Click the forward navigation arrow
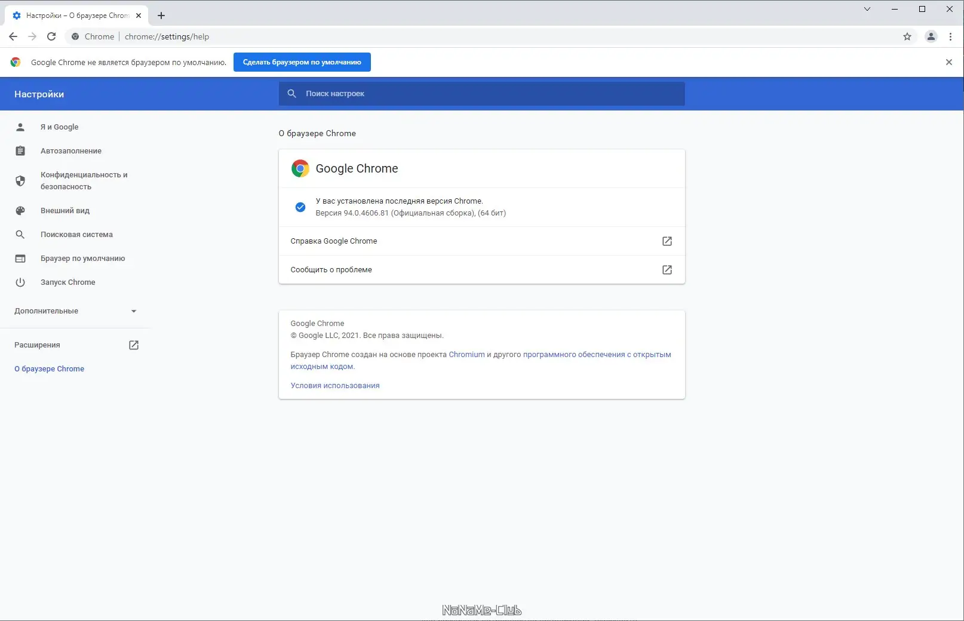964x621 pixels. [x=32, y=36]
